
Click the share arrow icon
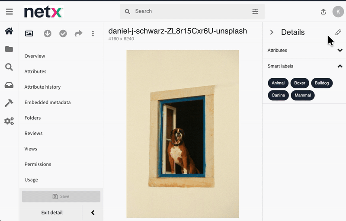pos(79,34)
